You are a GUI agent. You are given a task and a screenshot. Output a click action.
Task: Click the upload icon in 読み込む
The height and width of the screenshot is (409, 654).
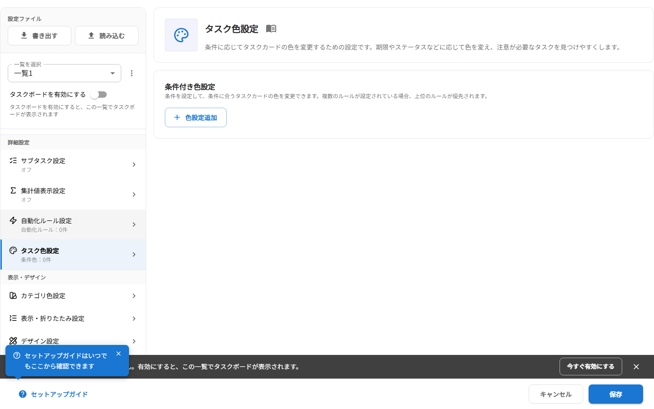coord(91,35)
